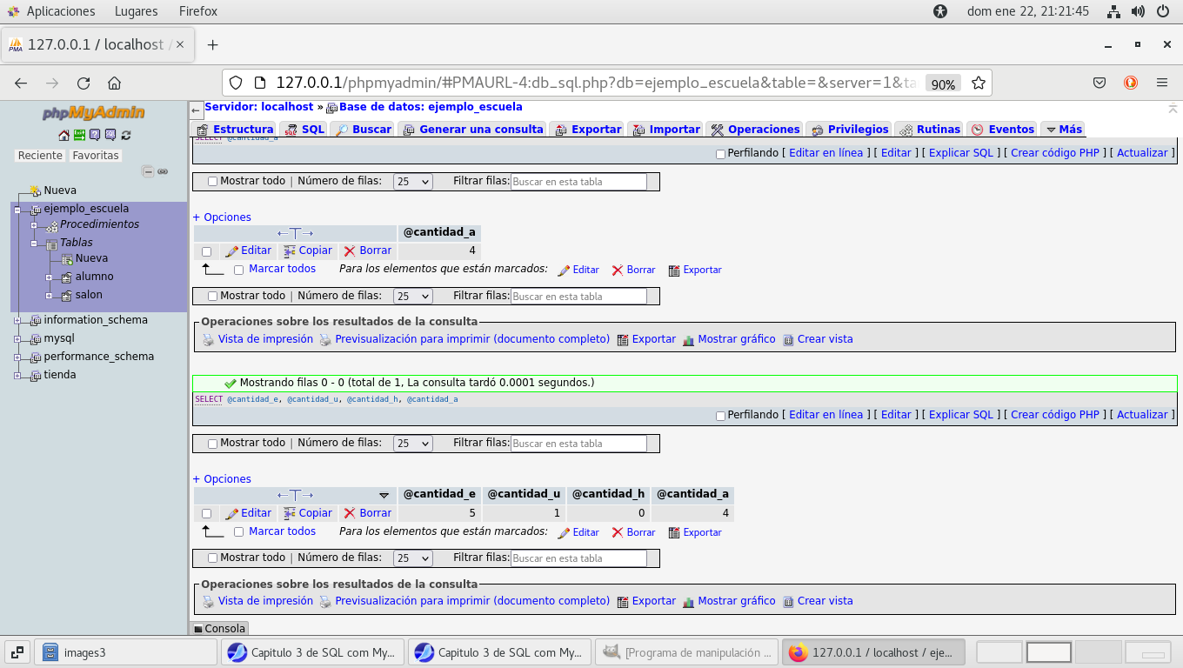Open the Exportar tab
1183x668 pixels.
pyautogui.click(x=588, y=130)
